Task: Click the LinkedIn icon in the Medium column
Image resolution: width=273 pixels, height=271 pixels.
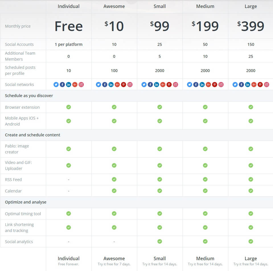Action: point(202,85)
